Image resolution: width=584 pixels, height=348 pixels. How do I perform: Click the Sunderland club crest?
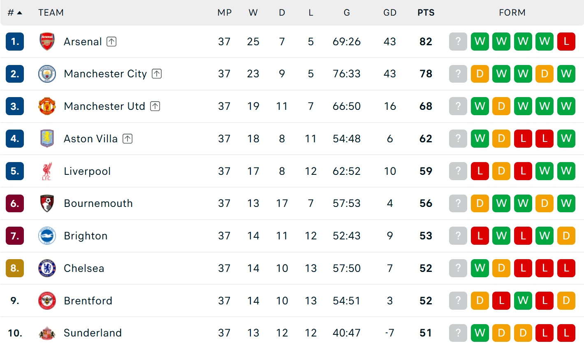tap(47, 333)
